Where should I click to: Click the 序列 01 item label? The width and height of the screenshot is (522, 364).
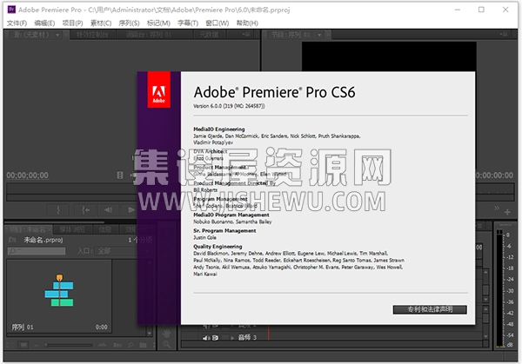pos(23,328)
